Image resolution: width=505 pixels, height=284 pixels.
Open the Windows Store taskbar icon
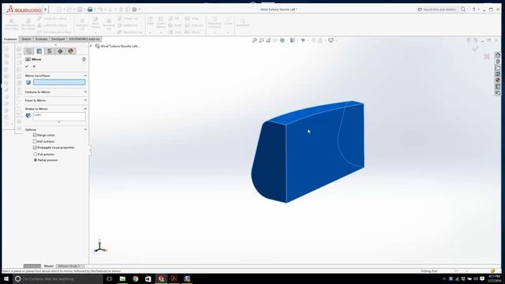148,278
